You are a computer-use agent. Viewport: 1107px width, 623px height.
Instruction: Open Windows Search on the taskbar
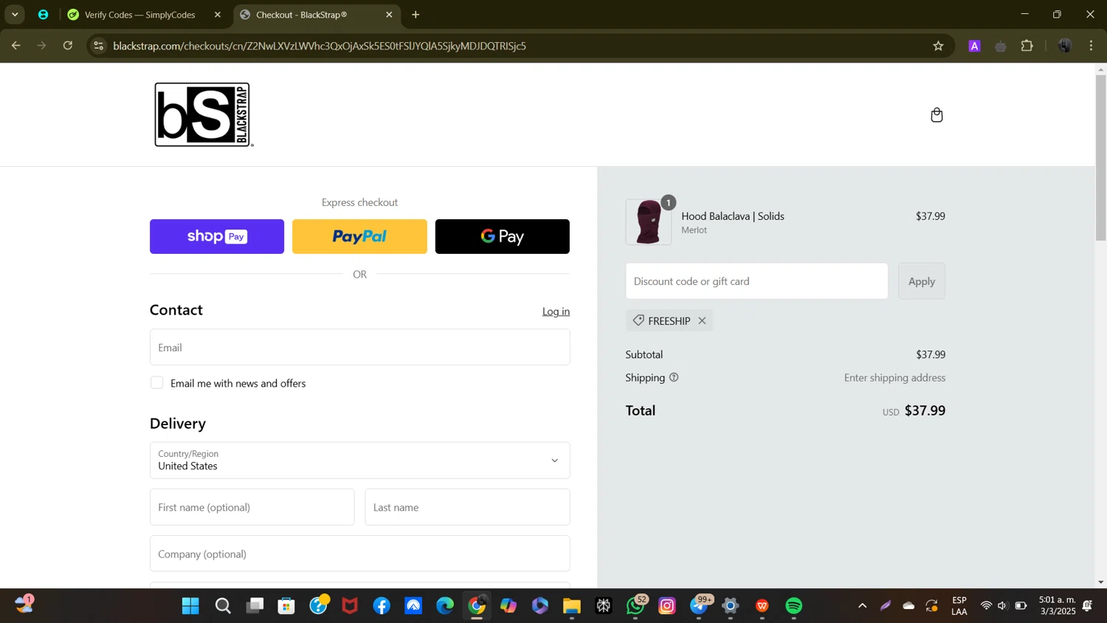point(223,606)
